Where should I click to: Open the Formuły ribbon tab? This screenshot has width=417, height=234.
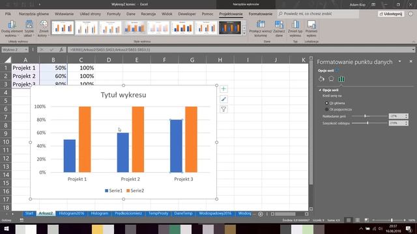click(113, 14)
